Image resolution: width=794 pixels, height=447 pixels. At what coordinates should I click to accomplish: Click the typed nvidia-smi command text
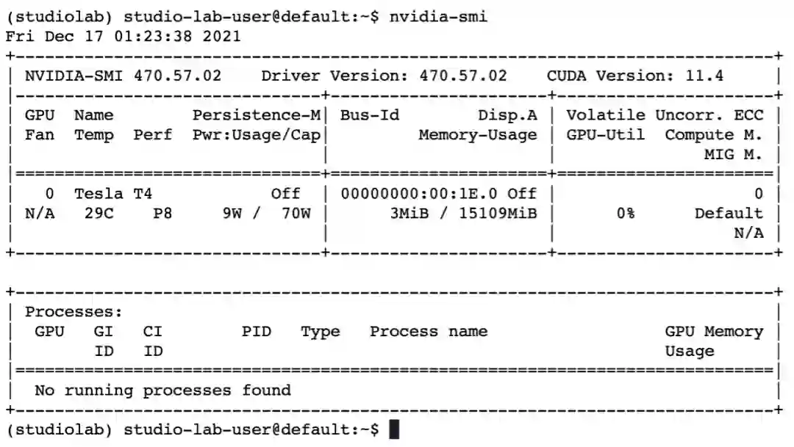[x=438, y=16]
